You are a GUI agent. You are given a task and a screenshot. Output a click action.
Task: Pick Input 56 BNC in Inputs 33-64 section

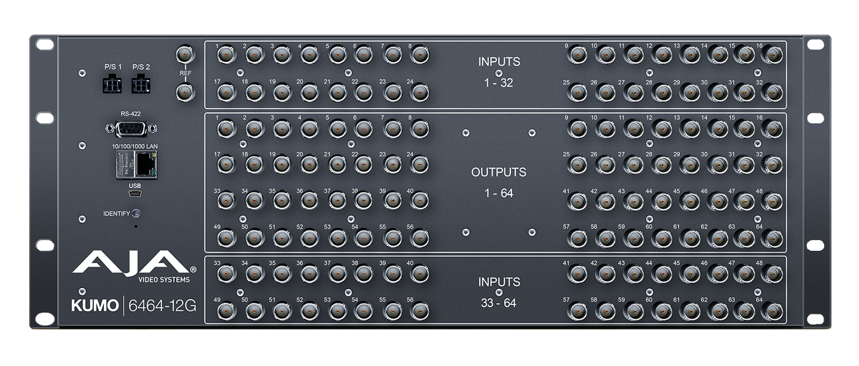click(x=420, y=311)
